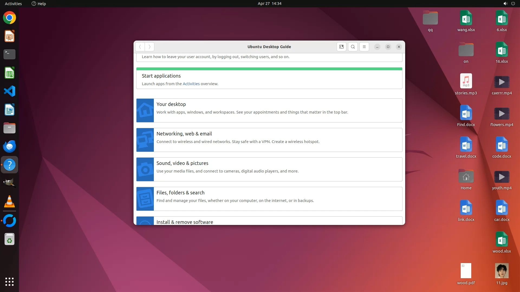Go back with the left arrow
The height and width of the screenshot is (292, 520).
[140, 47]
